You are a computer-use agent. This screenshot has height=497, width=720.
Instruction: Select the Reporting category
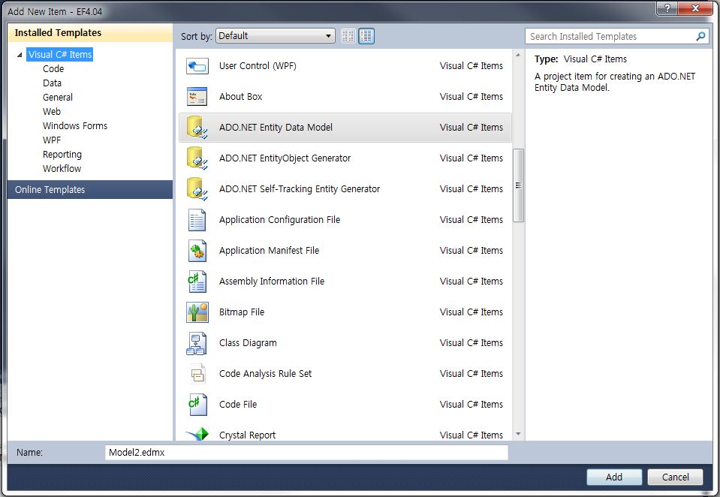click(x=62, y=155)
